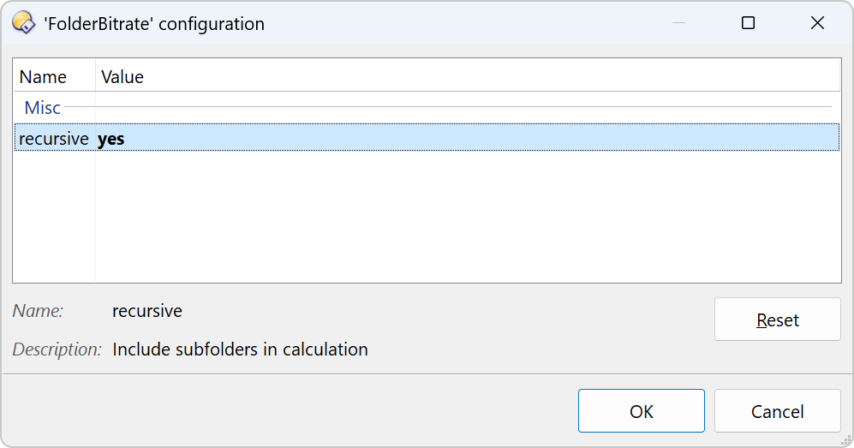Close the configuration window

817,23
